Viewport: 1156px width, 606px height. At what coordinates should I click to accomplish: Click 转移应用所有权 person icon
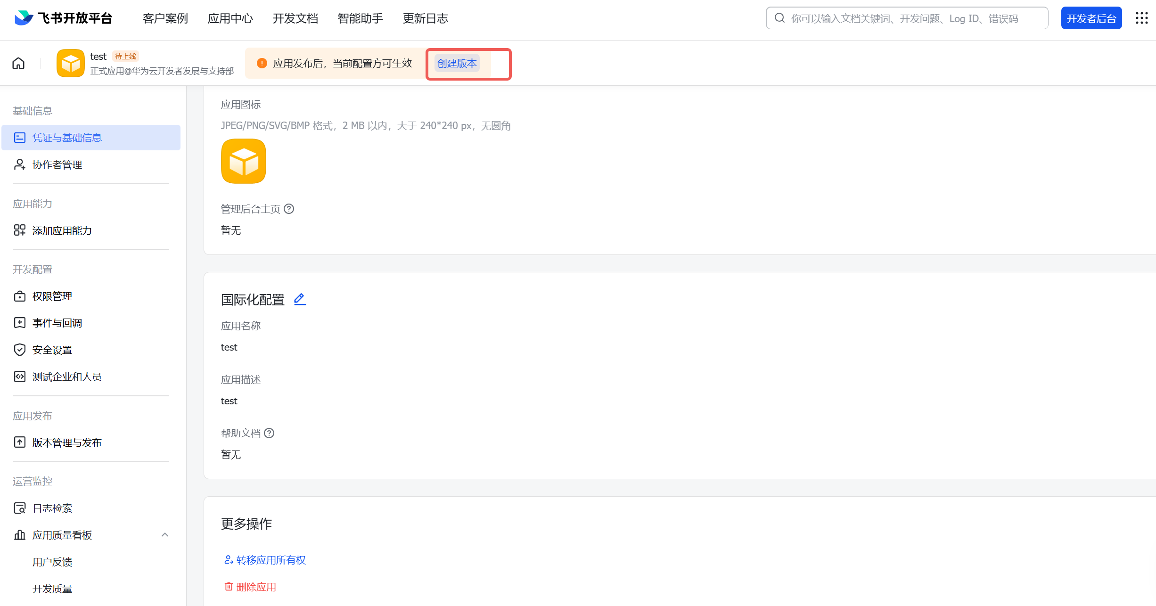click(229, 560)
